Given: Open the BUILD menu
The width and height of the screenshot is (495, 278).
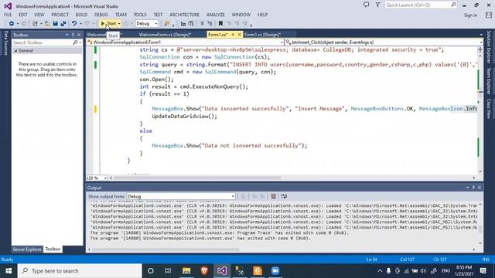Looking at the screenshot, I should coord(81,15).
